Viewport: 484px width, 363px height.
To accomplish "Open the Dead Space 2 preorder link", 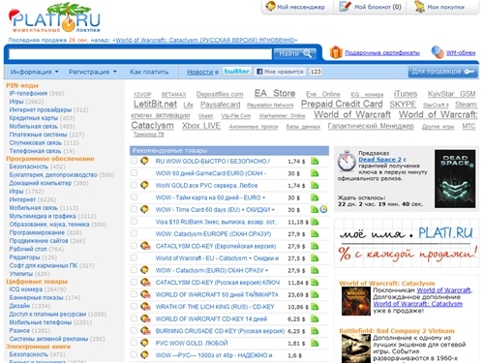I will (x=379, y=160).
